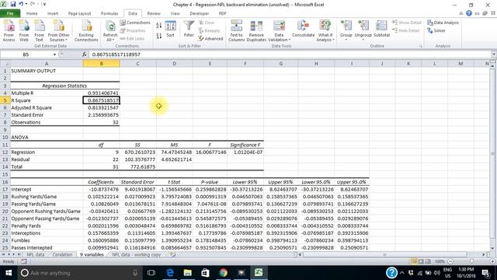Launch Text to Columns wizard
Screen dimensions: 497x280
coord(236,30)
